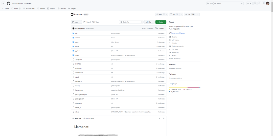View 17 Commits history
This screenshot has width=273, height=136.
click(160, 28)
